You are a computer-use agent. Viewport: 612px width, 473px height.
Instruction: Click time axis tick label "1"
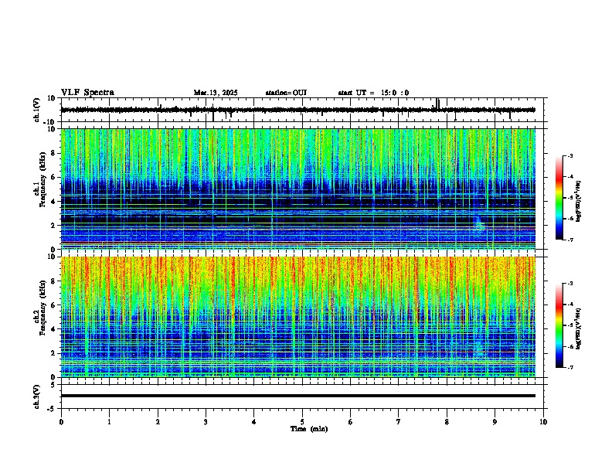pyautogui.click(x=109, y=422)
